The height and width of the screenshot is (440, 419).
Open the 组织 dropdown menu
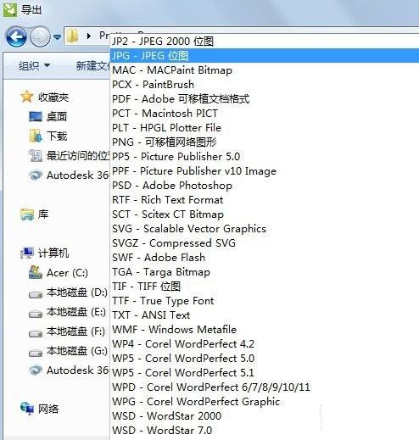point(34,65)
